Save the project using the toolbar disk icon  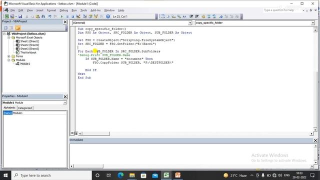tap(20, 16)
